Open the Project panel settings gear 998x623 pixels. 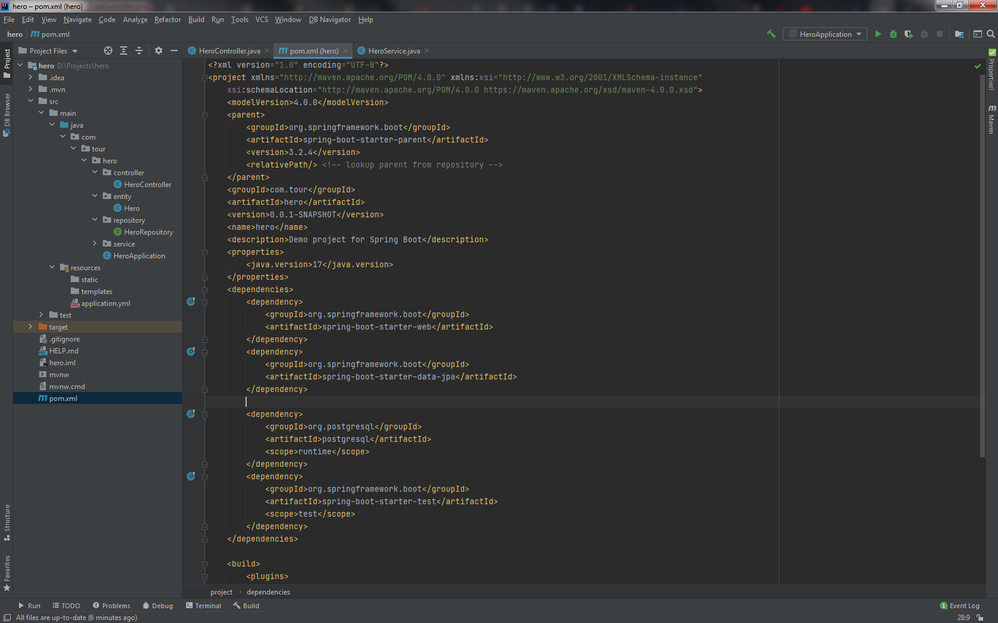point(158,50)
